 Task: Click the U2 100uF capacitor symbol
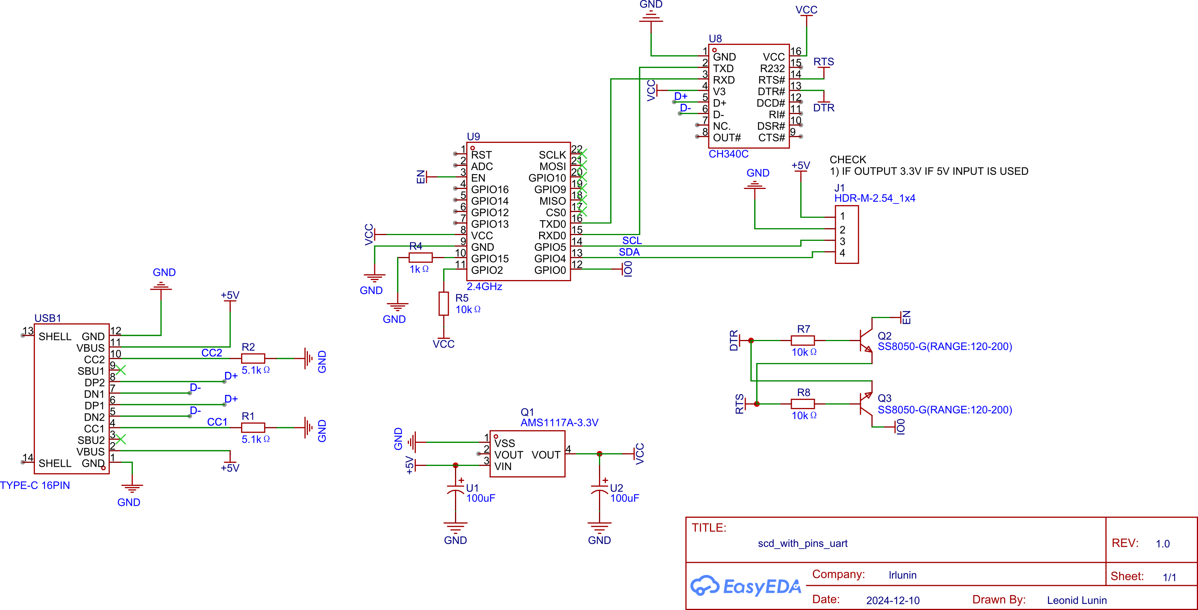pyautogui.click(x=599, y=489)
